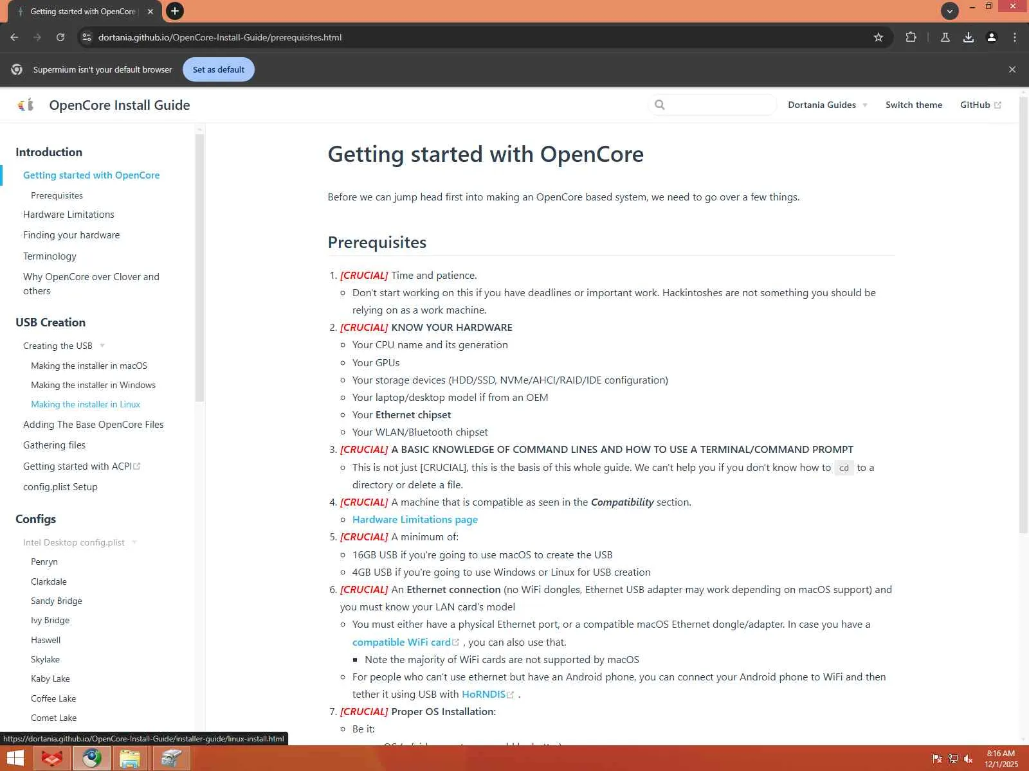The image size is (1029, 771).
Task: Bookmark this page with the star icon
Action: [x=879, y=37]
